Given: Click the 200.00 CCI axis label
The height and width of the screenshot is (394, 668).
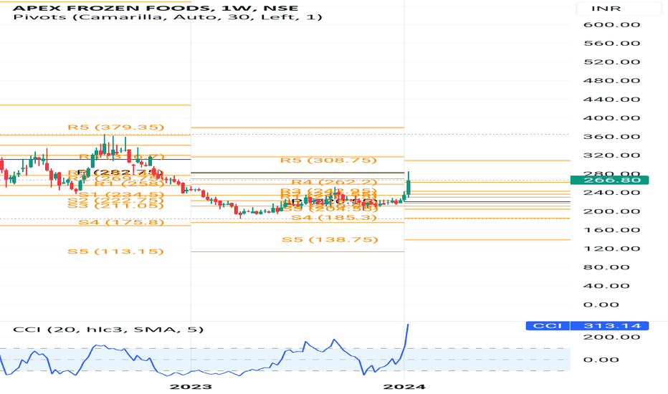Looking at the screenshot, I should (x=612, y=337).
